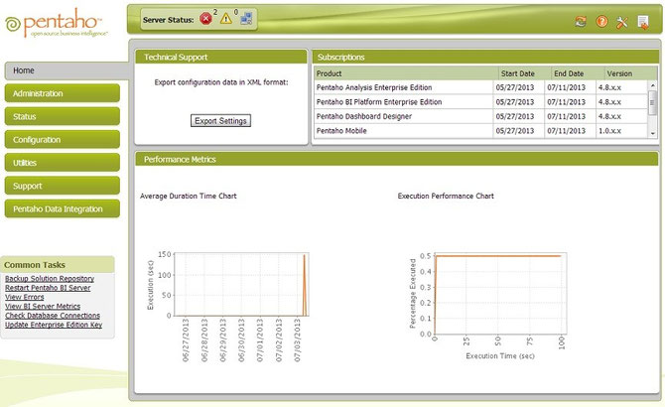Click the red server error status icon

205,20
